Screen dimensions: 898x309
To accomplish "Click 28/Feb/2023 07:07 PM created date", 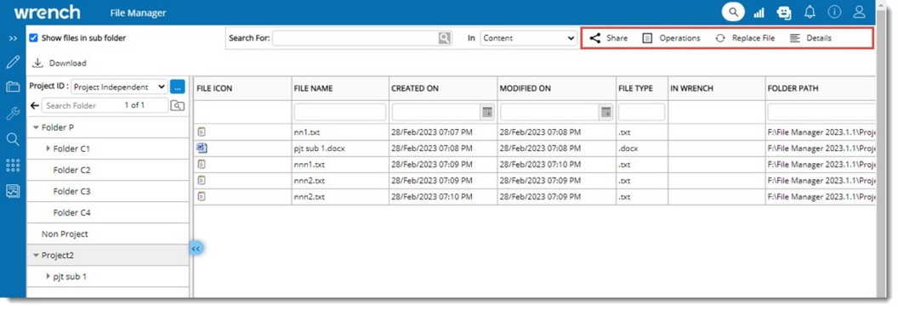I will pyautogui.click(x=432, y=132).
